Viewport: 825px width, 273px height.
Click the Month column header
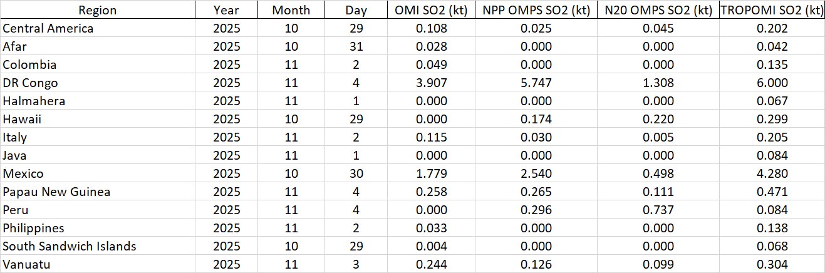click(x=291, y=10)
